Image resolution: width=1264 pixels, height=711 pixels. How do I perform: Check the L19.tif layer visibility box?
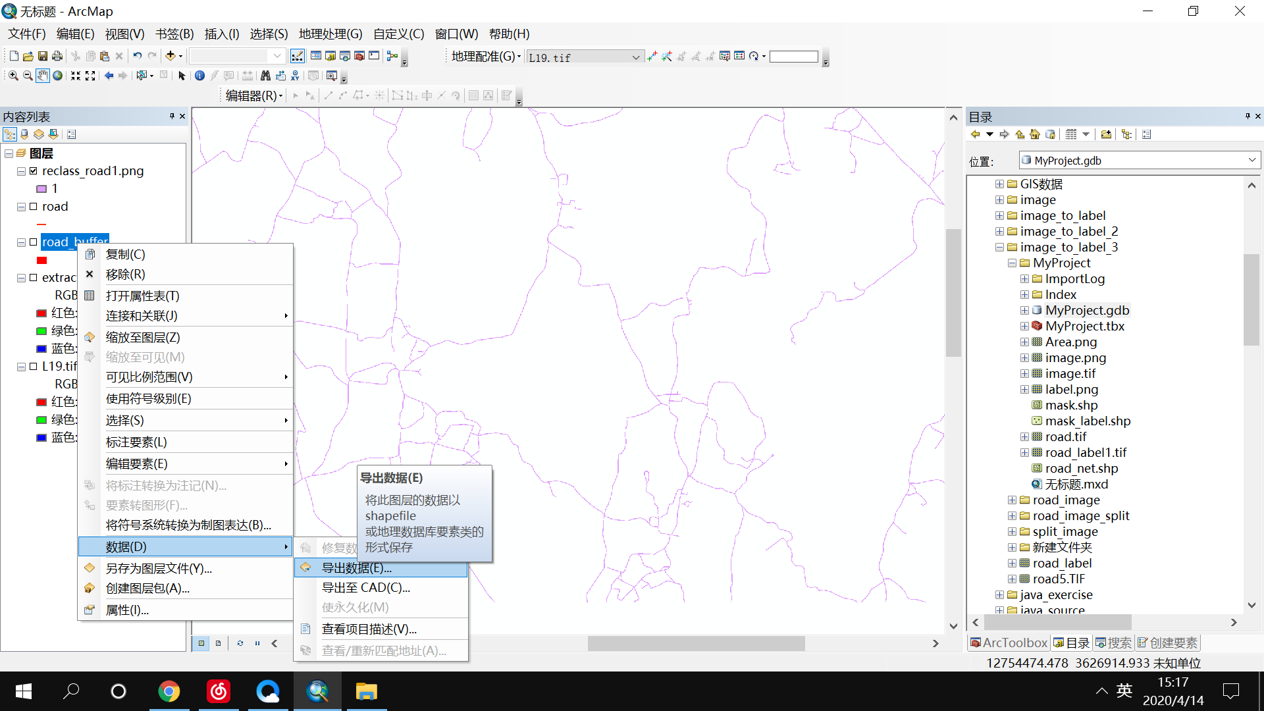[x=33, y=366]
